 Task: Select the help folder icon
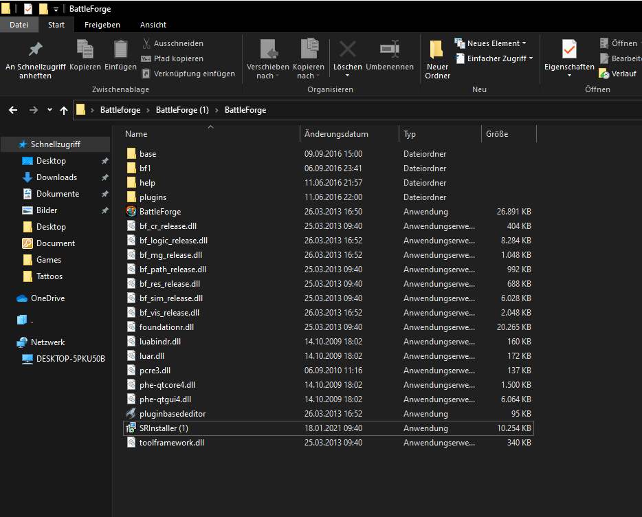pos(131,183)
